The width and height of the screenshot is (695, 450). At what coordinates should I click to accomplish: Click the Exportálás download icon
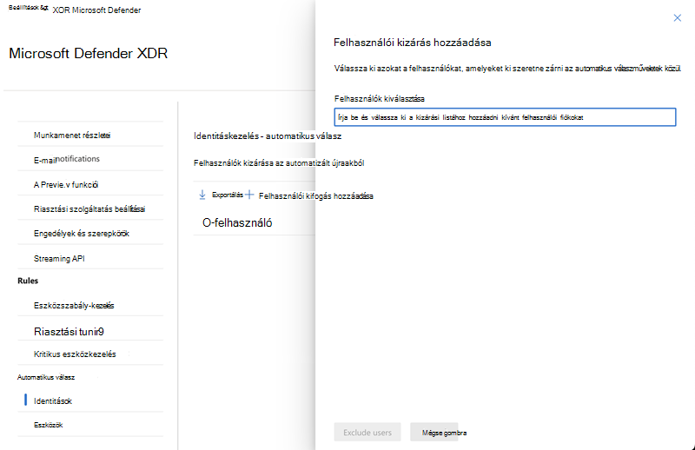[202, 195]
